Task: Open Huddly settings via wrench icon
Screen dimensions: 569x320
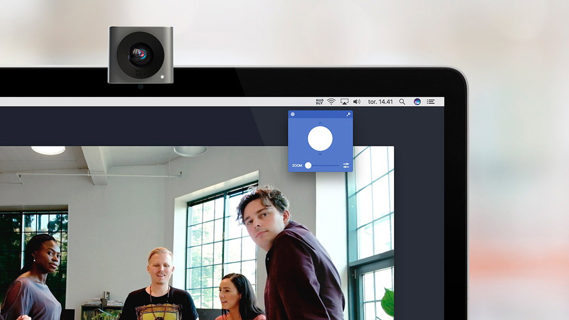Action: pos(348,114)
